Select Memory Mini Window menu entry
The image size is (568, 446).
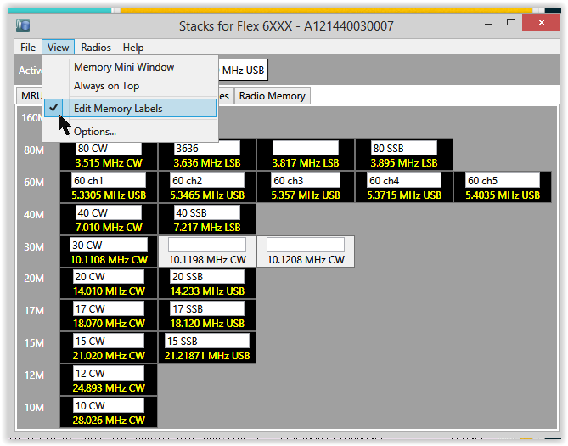(131, 67)
